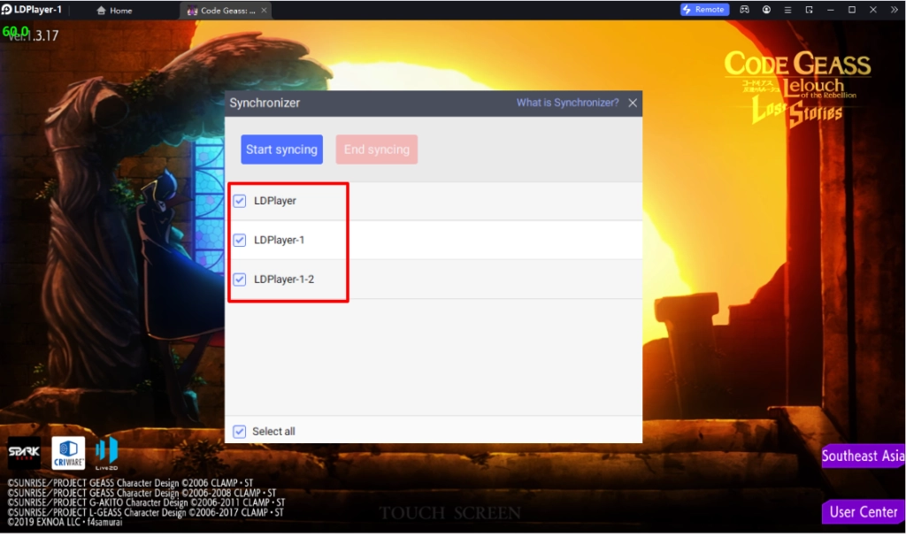906x537 pixels.
Task: Click the LDPlayer logo icon
Action: 9,10
